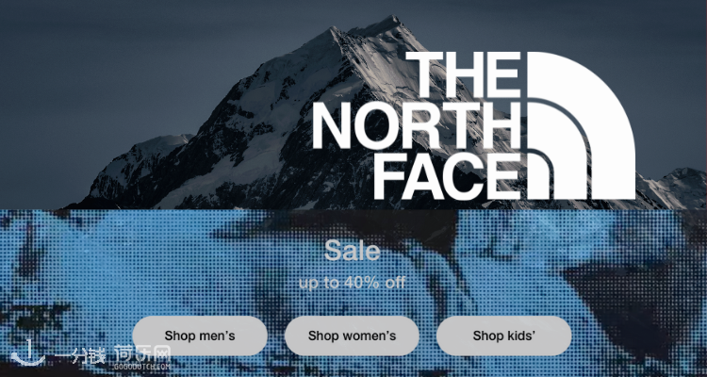
Task: Click the 一分钱 watermark text
Action: (x=79, y=357)
